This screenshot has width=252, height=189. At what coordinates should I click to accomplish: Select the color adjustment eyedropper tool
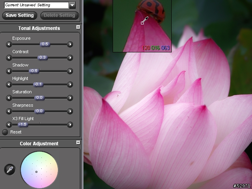click(9, 170)
